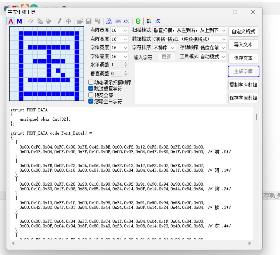Click the 自定义格式 button
280x255 pixels.
pyautogui.click(x=243, y=31)
